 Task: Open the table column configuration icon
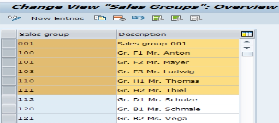pyautogui.click(x=247, y=34)
